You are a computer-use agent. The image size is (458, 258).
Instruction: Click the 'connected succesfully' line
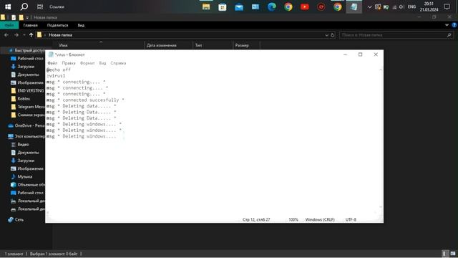pos(85,100)
